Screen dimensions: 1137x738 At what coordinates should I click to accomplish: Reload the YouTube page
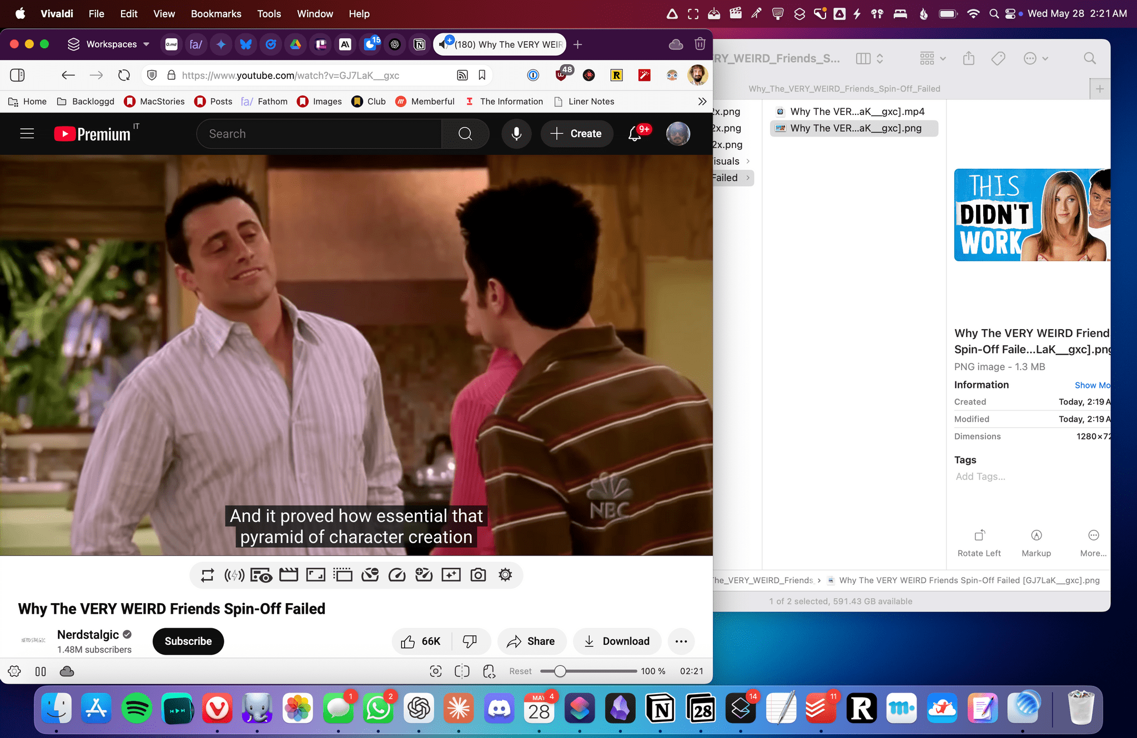[x=124, y=75]
